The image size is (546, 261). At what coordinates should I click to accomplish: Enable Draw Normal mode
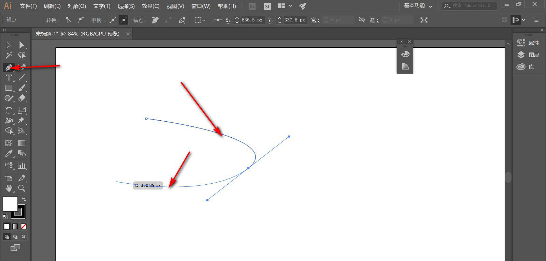pyautogui.click(x=6, y=236)
